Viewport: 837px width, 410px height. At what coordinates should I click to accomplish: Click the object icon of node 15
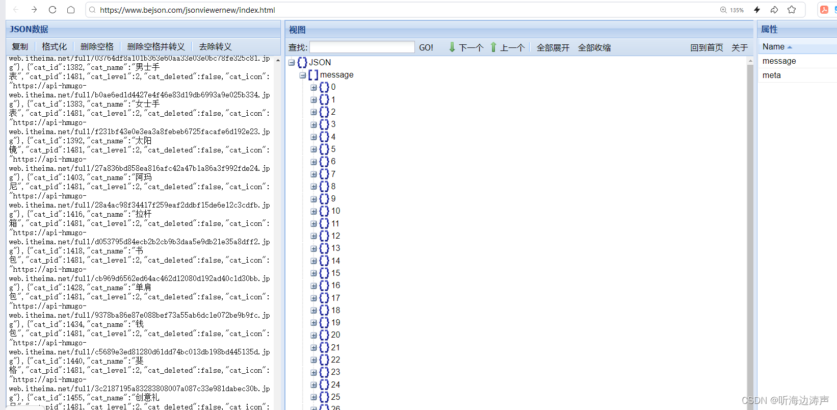coord(324,273)
